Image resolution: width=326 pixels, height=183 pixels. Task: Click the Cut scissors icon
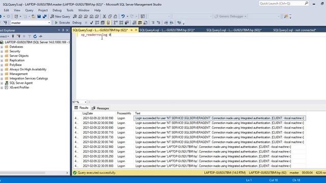[x=104, y=16]
